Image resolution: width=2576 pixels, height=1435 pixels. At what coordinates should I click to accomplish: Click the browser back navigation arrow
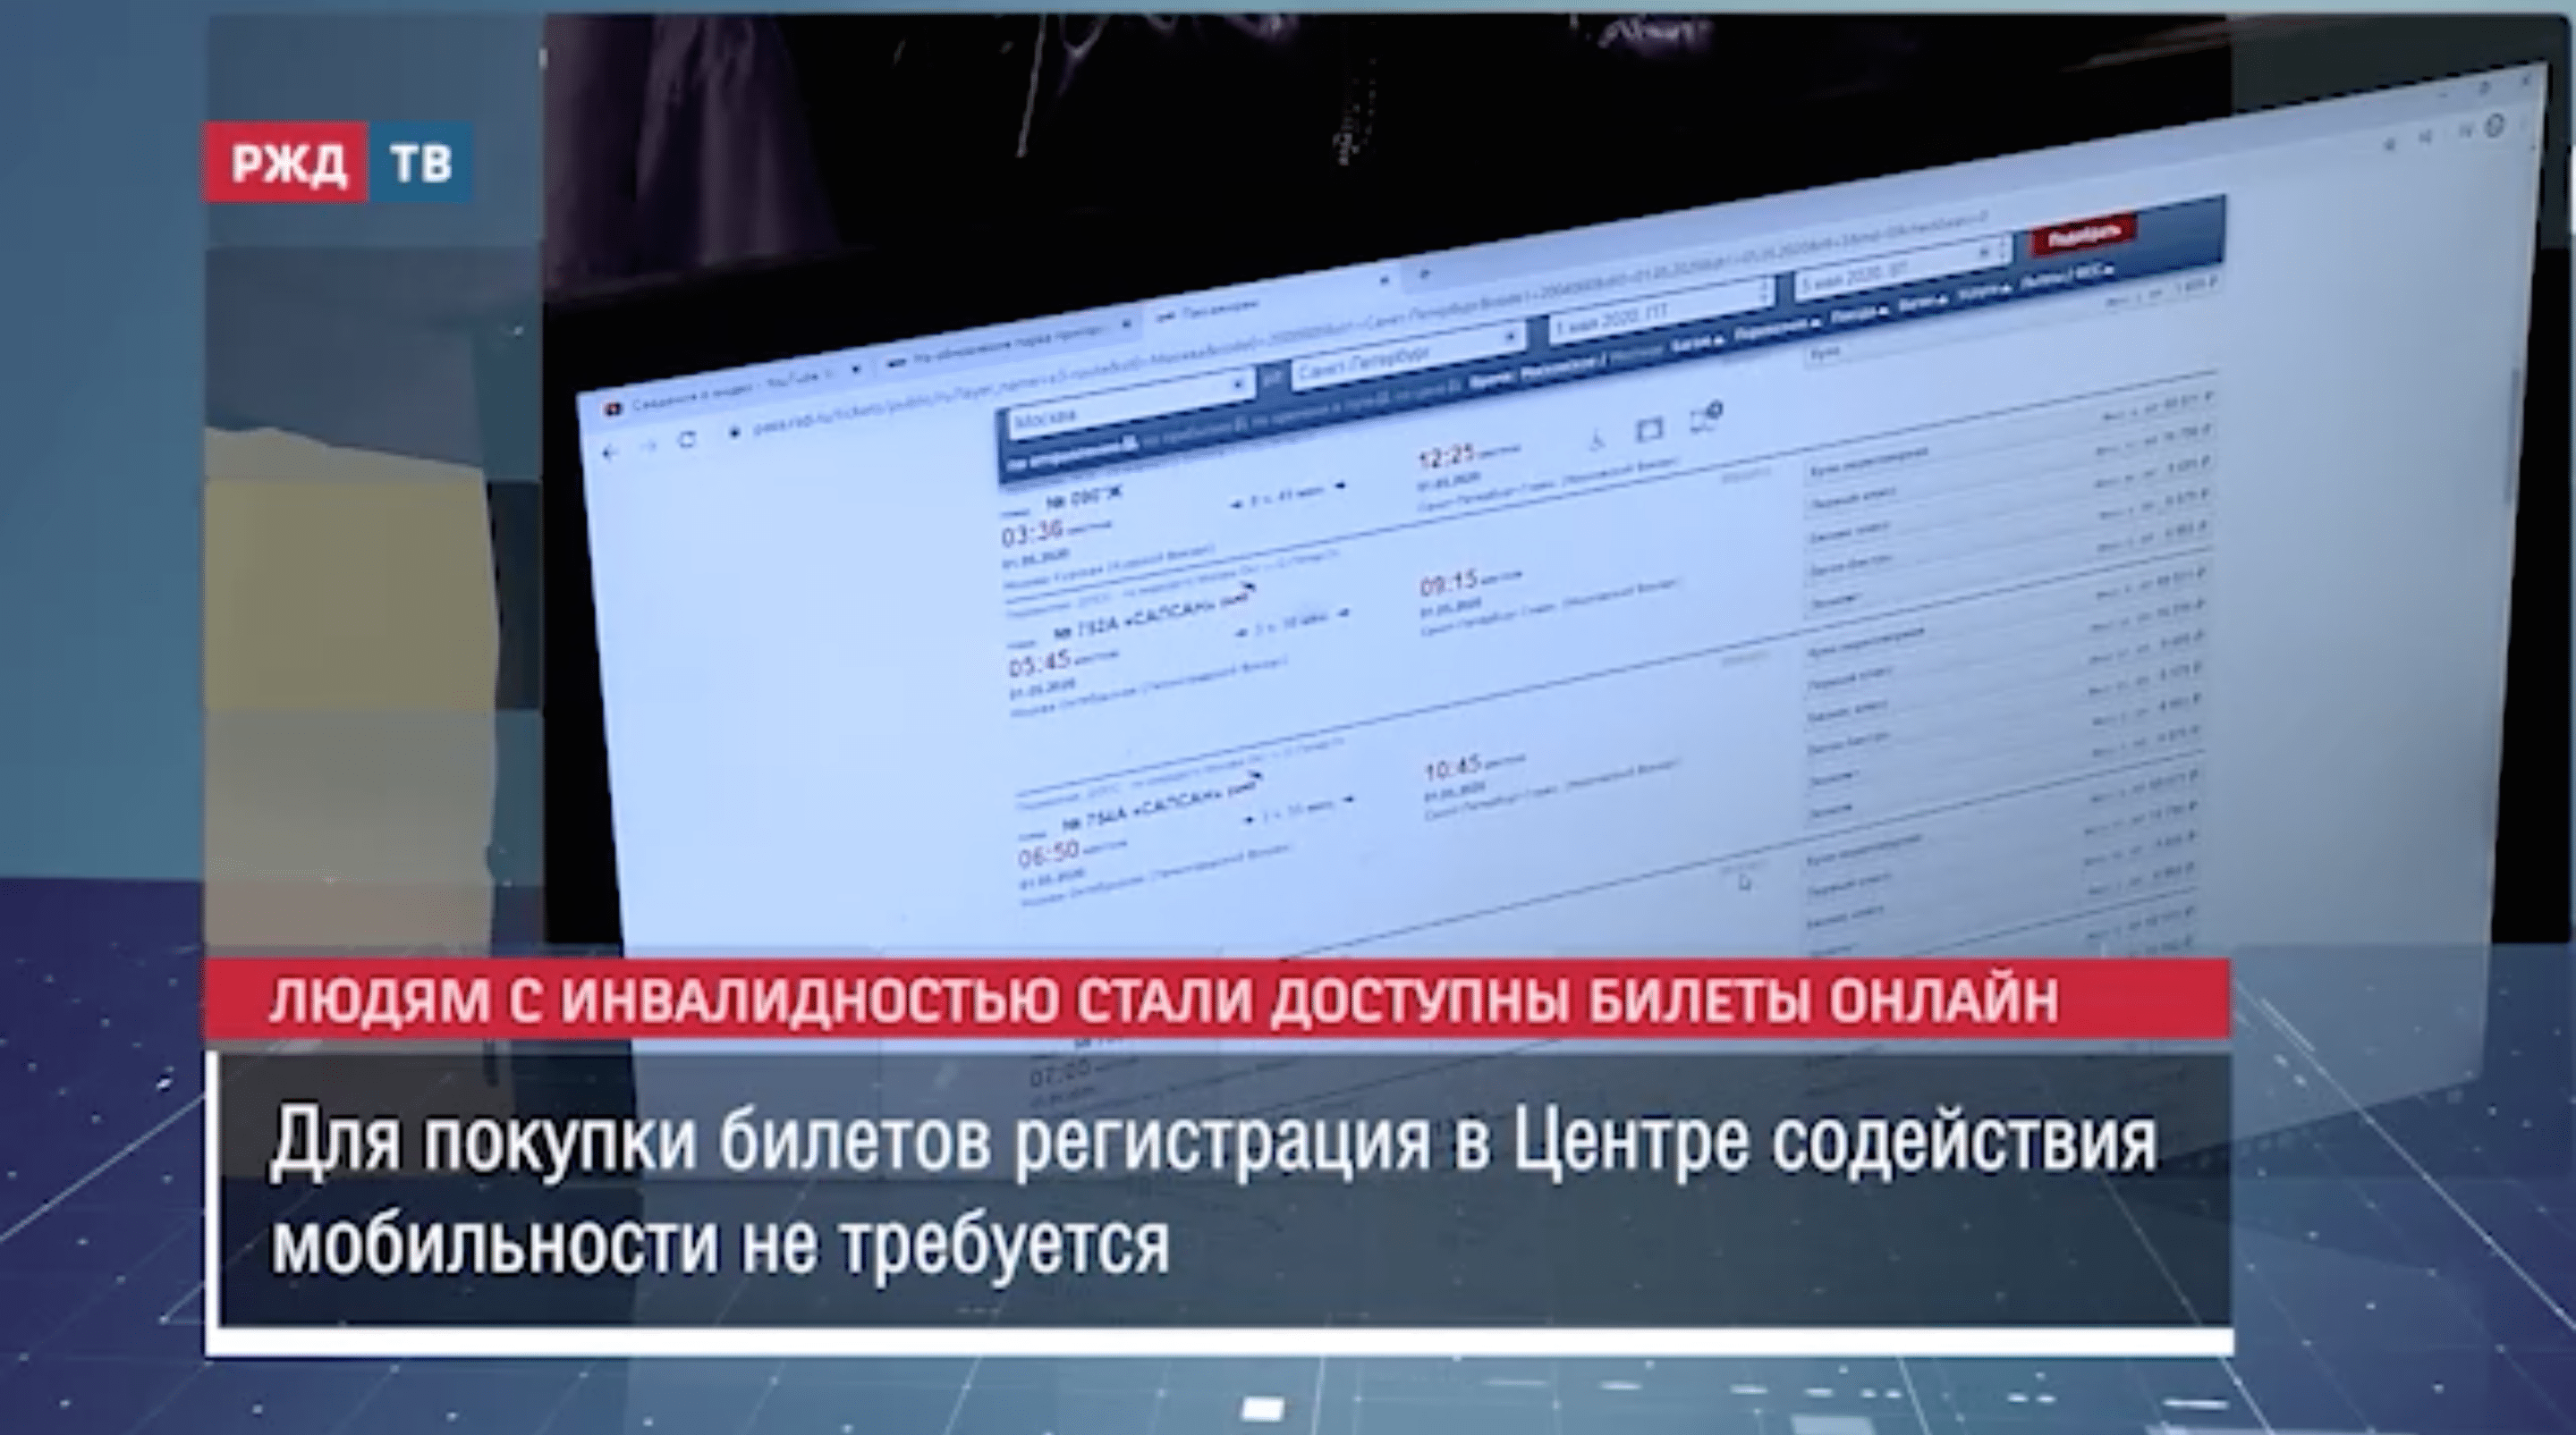[x=609, y=453]
